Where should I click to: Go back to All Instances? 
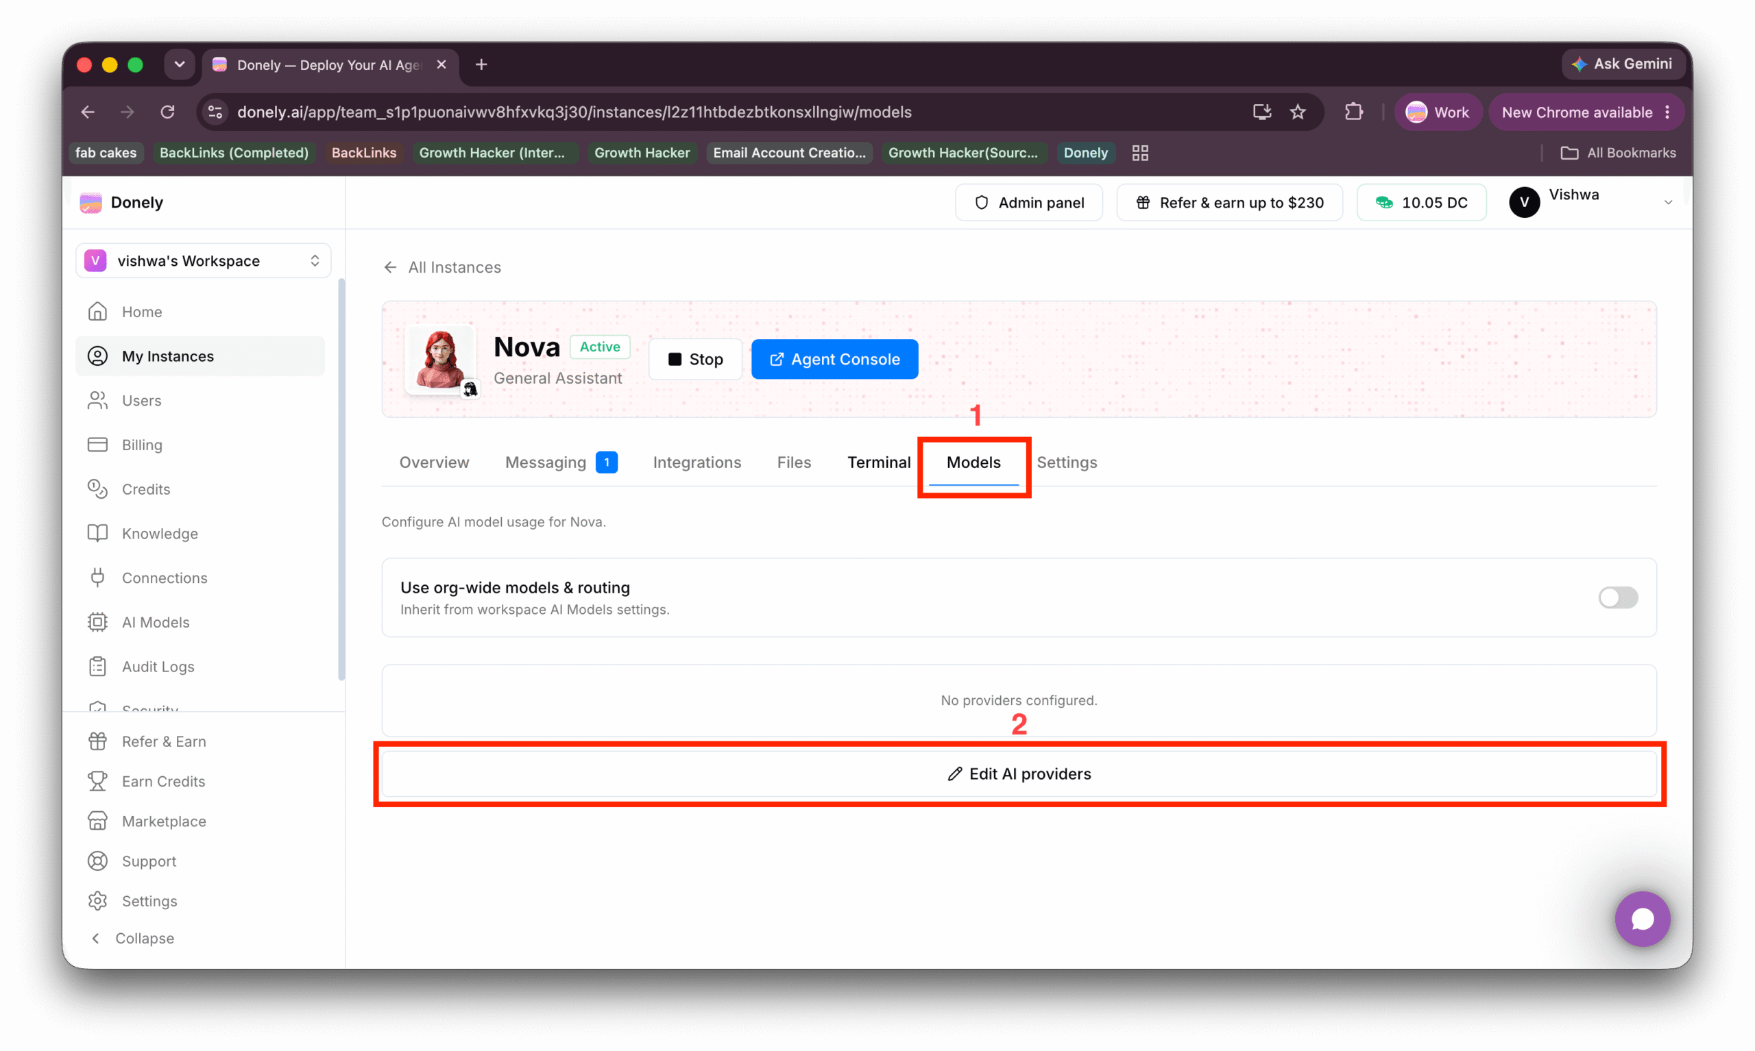tap(442, 267)
